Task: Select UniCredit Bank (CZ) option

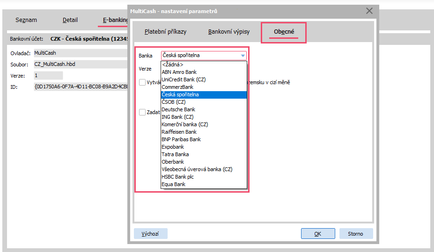Action: tap(204, 79)
